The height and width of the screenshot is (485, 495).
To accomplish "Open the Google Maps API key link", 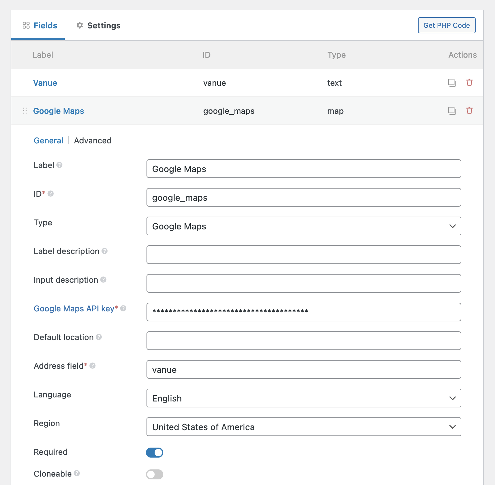I will click(74, 309).
